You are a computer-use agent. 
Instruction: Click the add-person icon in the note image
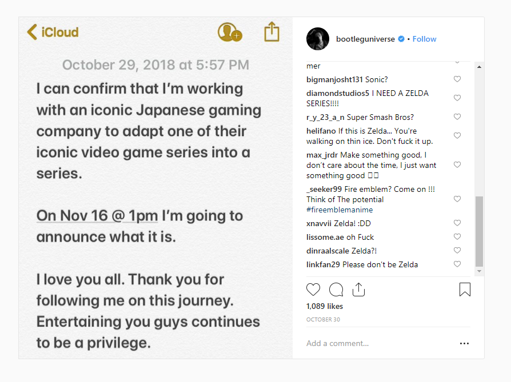tap(229, 32)
